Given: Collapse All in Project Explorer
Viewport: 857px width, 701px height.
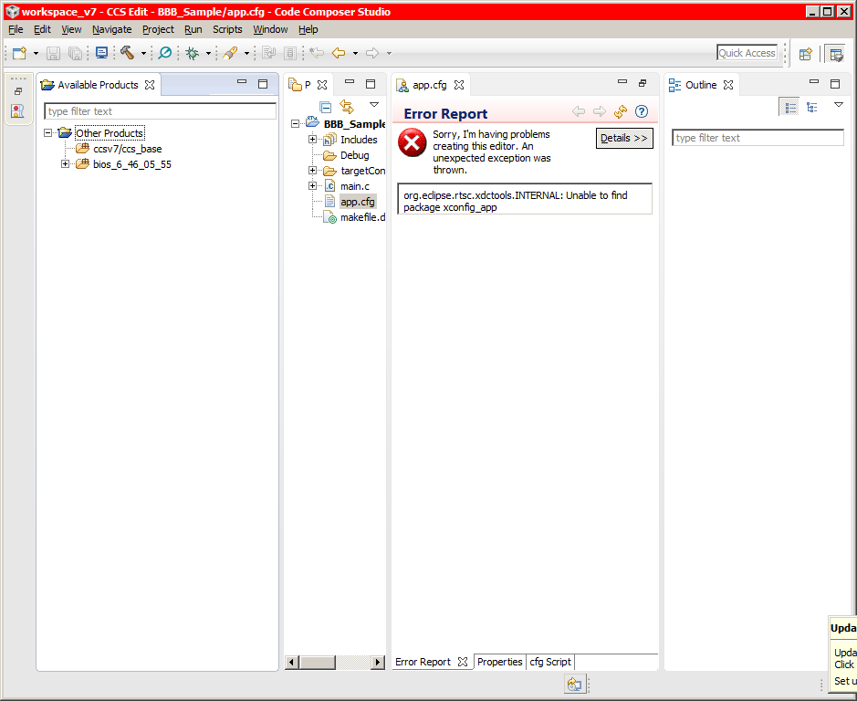Looking at the screenshot, I should pyautogui.click(x=326, y=107).
